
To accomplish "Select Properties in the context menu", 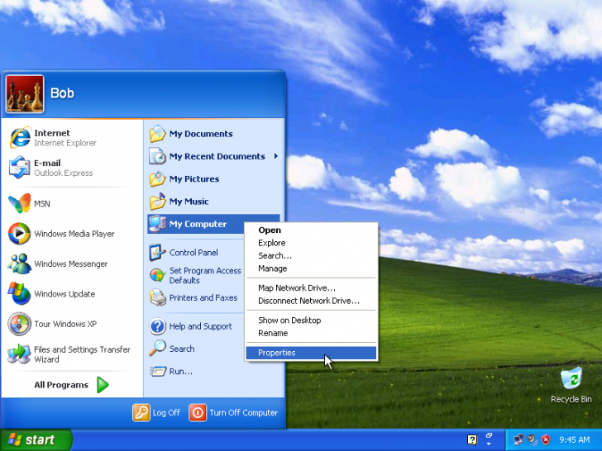I will click(311, 353).
